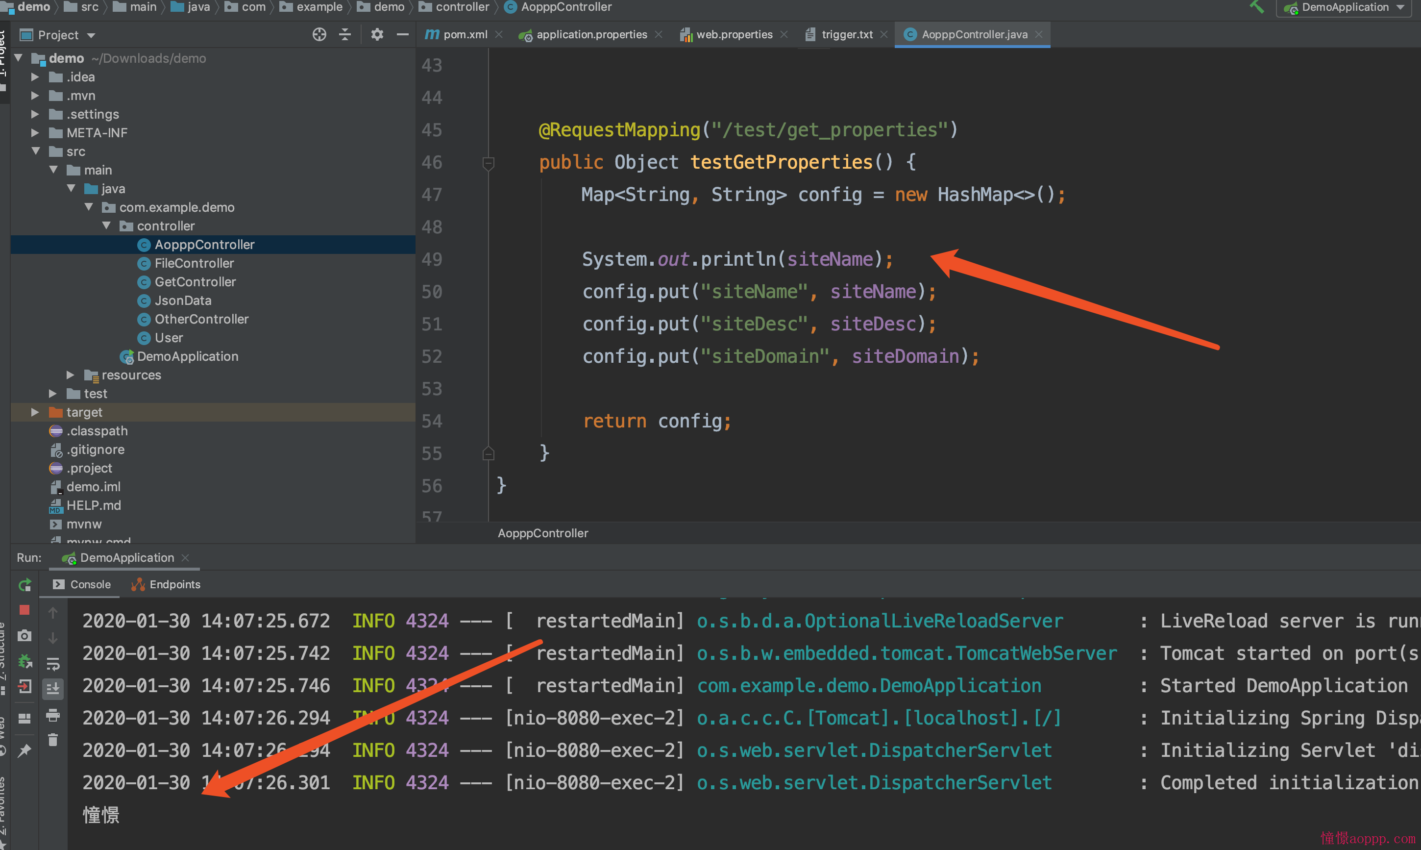Open the Console tab
This screenshot has height=850, width=1421.
click(81, 584)
